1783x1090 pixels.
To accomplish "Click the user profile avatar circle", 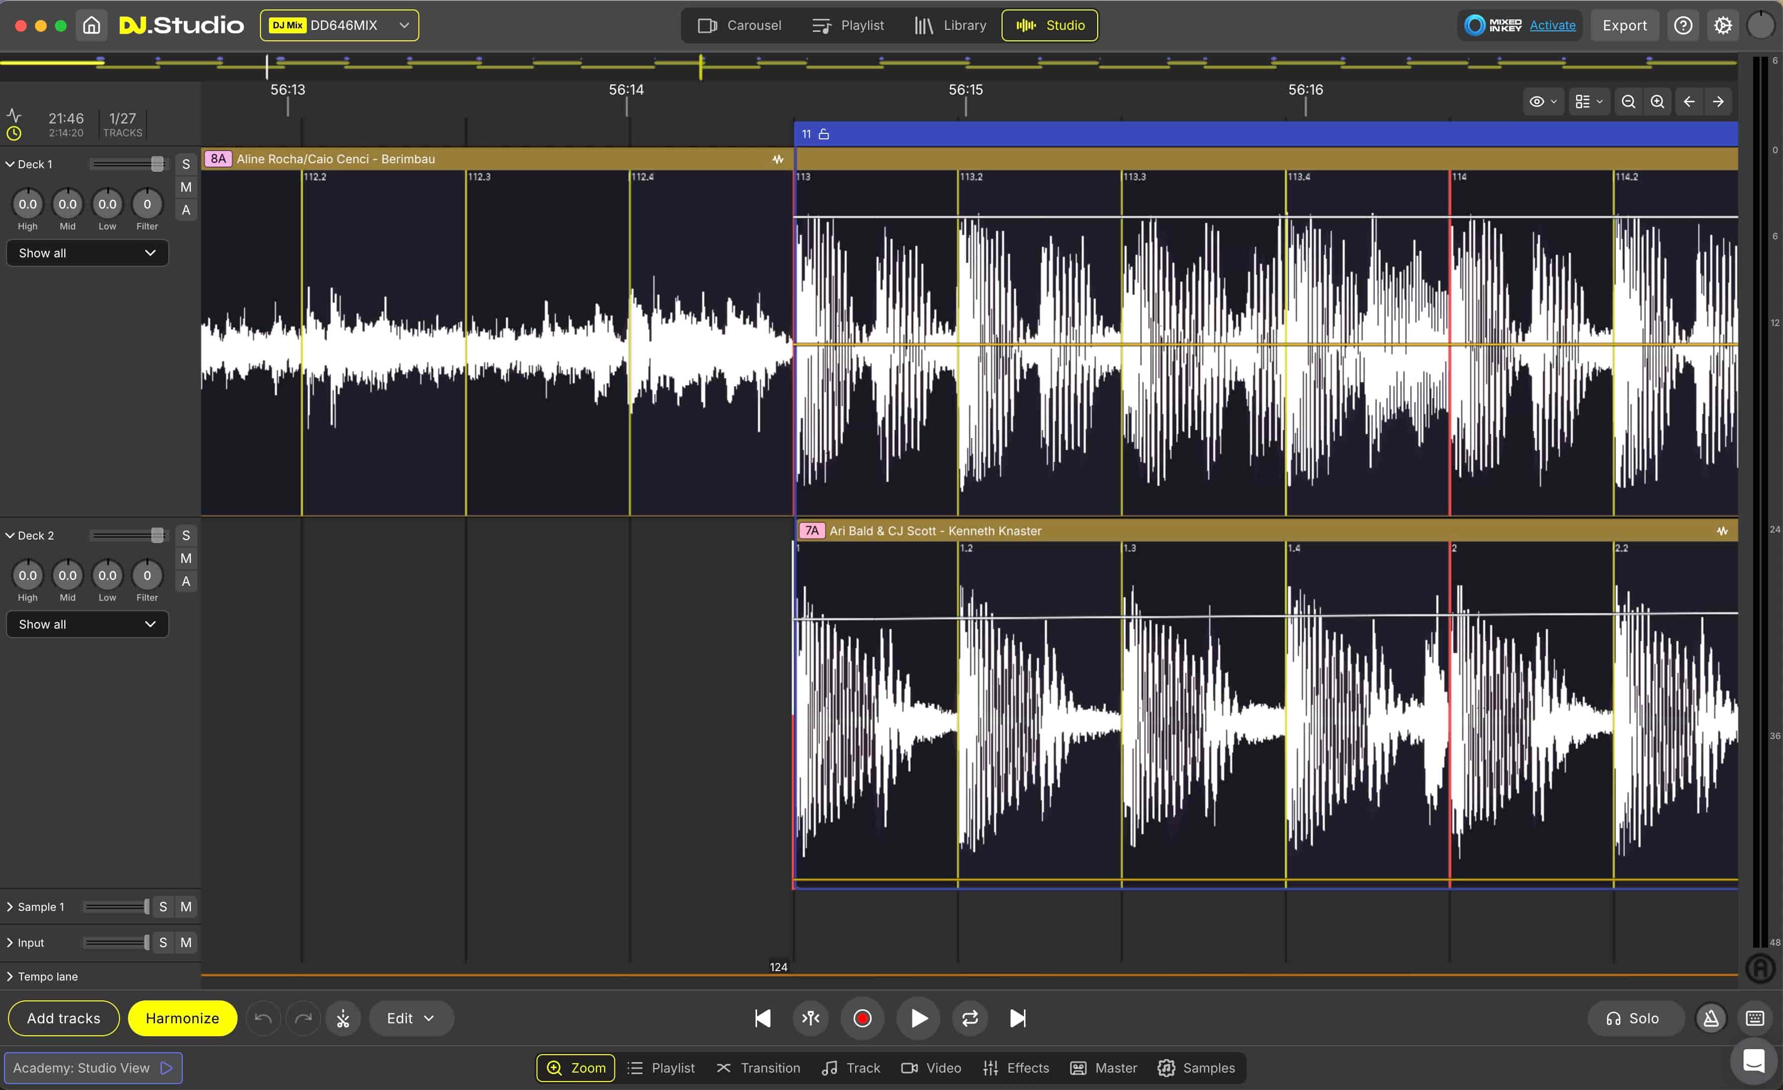I will (x=1761, y=25).
